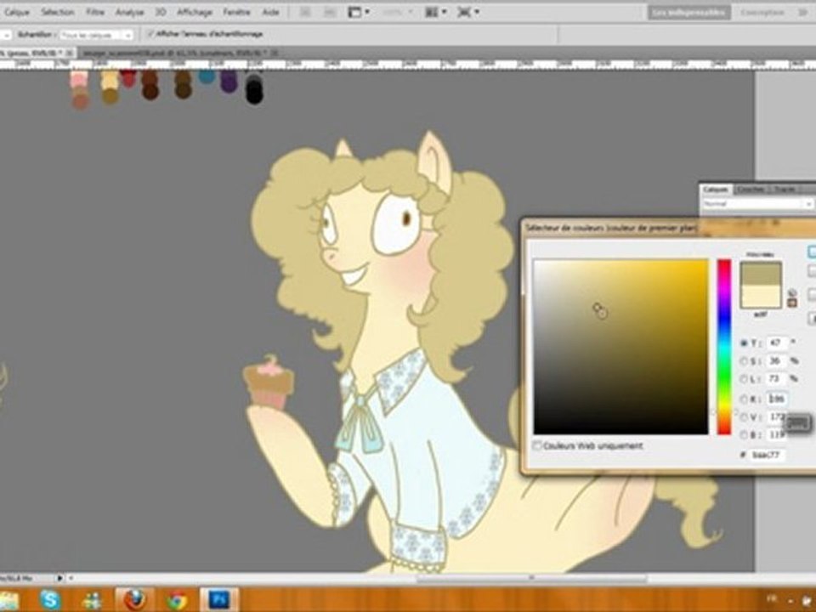Open the Affichage menu

(194, 12)
